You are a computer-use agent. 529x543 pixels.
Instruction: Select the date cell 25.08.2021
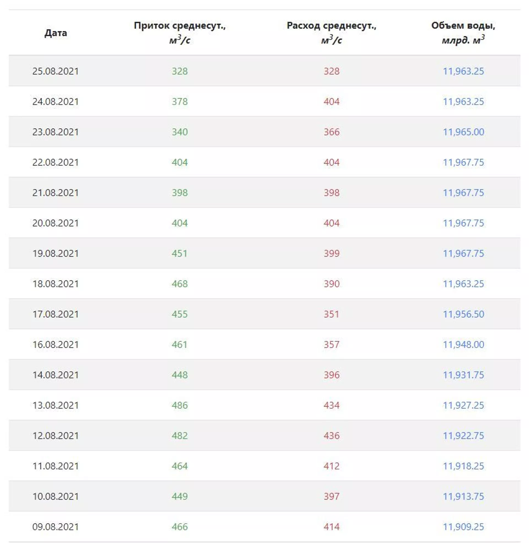(56, 71)
